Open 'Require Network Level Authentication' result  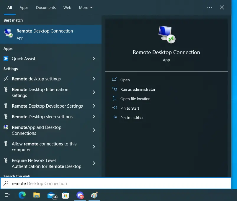47,163
